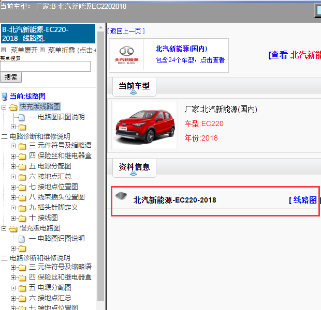Click the 菜单展开 expand-all menu icon
The image size is (321, 310).
[3, 50]
